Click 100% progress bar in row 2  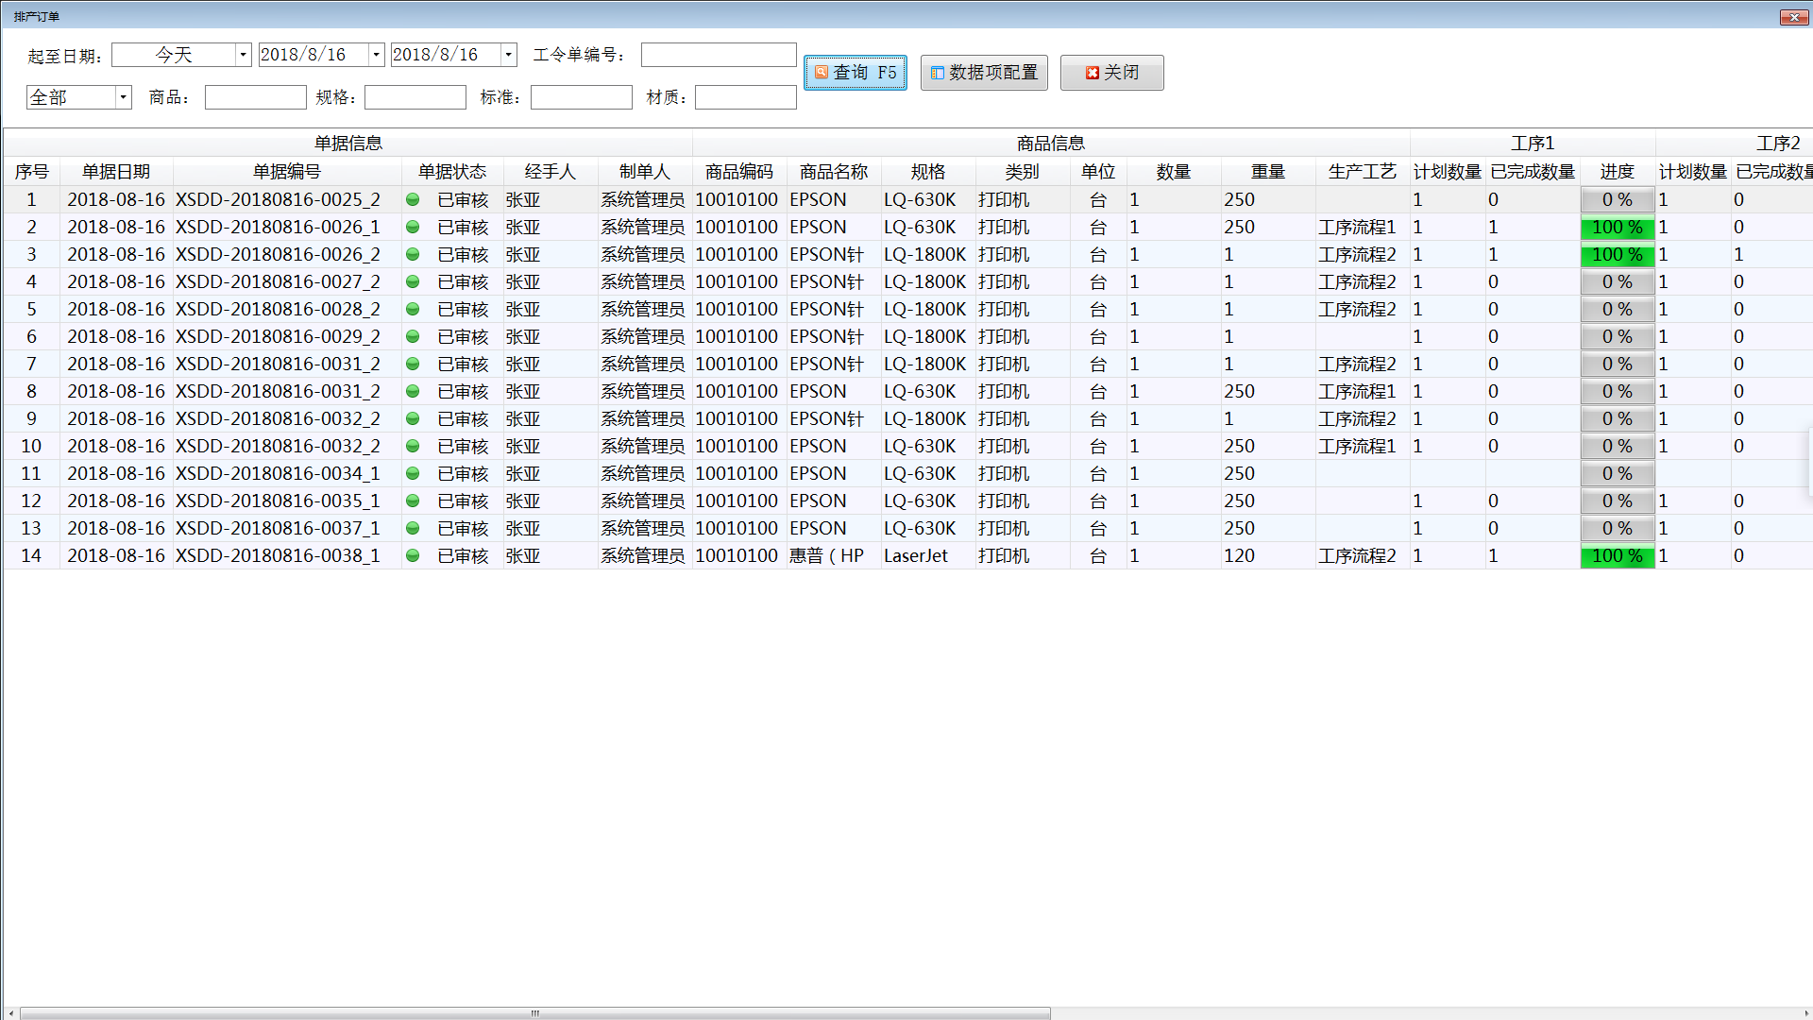(1617, 228)
